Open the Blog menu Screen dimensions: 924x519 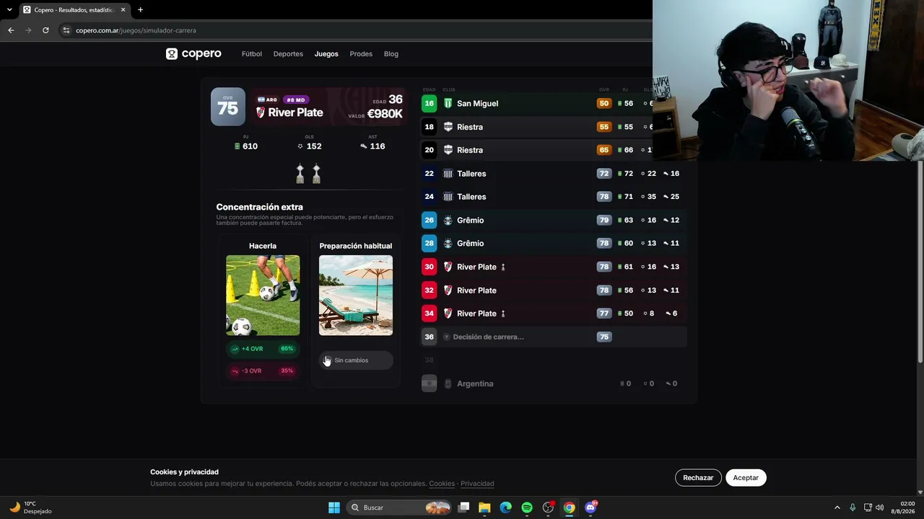[391, 54]
